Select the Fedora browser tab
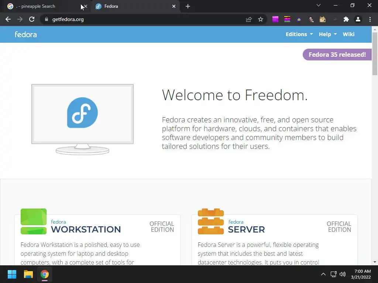This screenshot has height=283, width=378. [x=135, y=6]
